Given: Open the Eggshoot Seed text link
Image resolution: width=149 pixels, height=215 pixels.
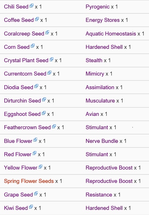Looking at the screenshot, I should point(22,114).
